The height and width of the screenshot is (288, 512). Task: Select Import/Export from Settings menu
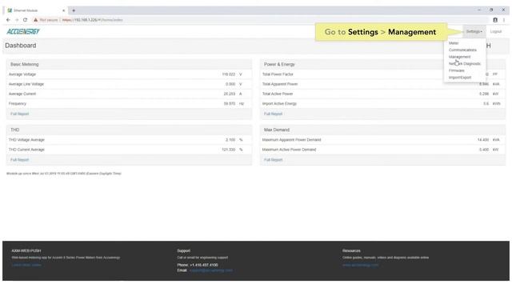pyautogui.click(x=460, y=78)
